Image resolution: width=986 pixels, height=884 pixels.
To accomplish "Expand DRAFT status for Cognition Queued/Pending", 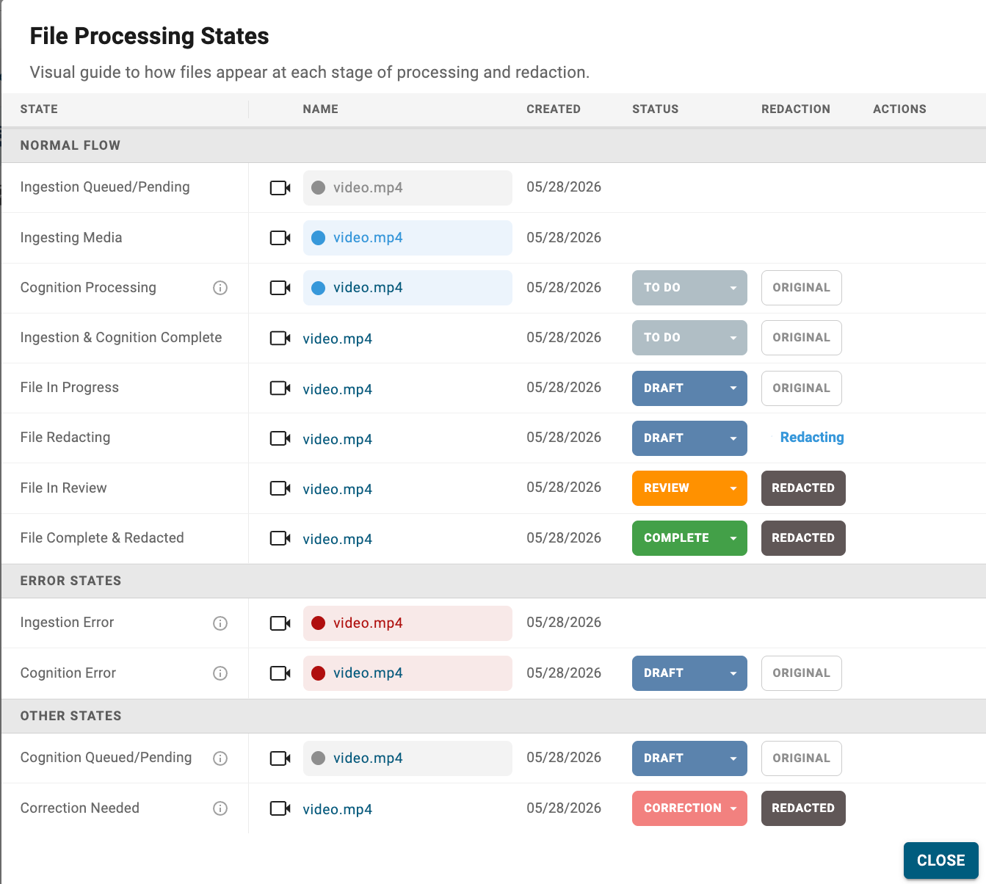I will tap(689, 758).
